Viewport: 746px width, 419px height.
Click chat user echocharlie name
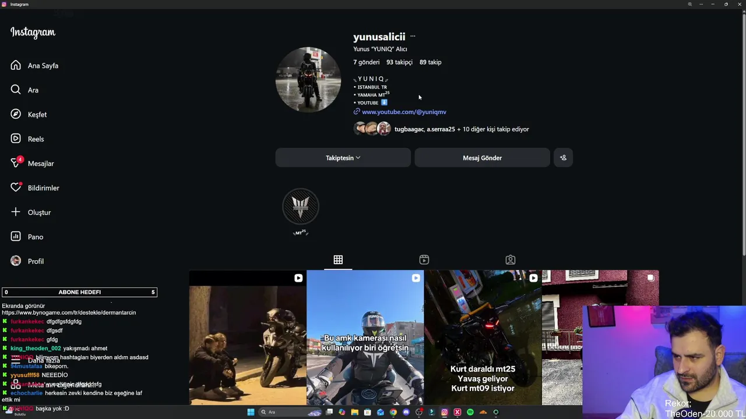coord(26,393)
